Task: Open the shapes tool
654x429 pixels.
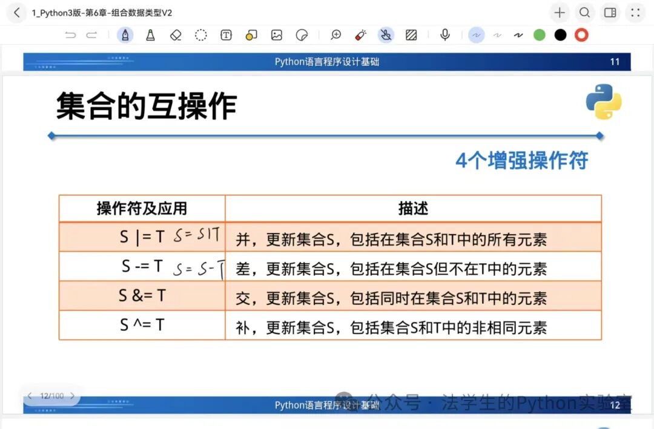Action: pyautogui.click(x=251, y=35)
